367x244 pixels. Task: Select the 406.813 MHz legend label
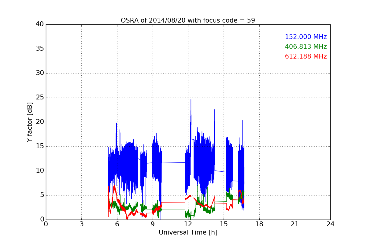click(306, 47)
